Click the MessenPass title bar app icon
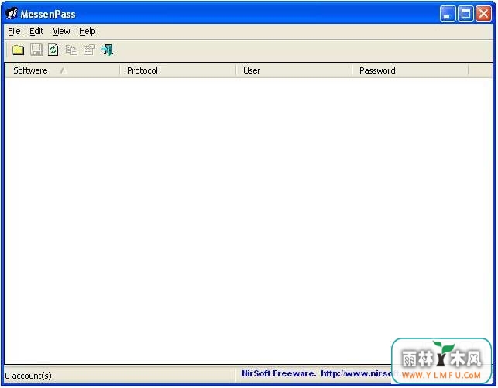498x388 pixels. [x=12, y=14]
